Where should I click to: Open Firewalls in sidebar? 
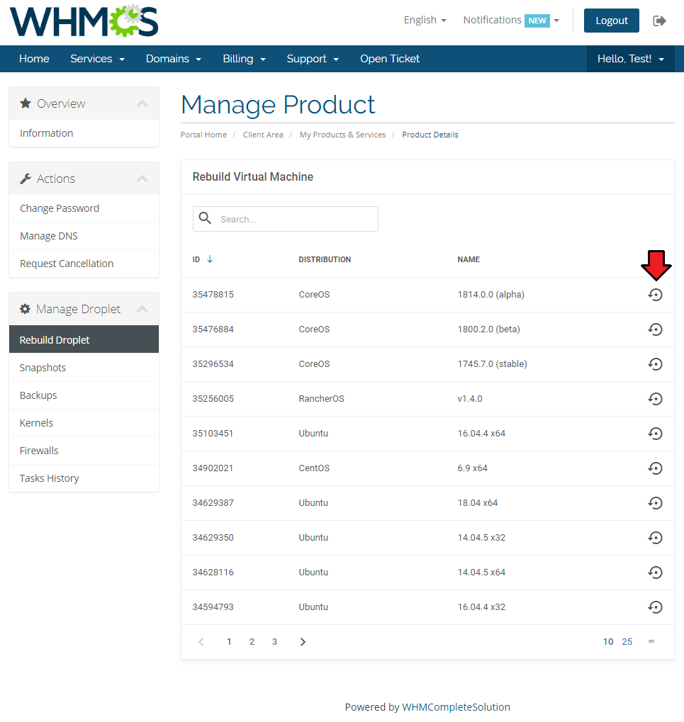(84, 451)
